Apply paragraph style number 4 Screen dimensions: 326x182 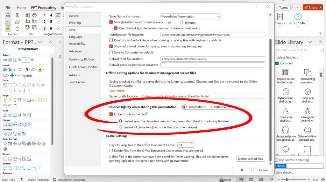tap(51, 15)
